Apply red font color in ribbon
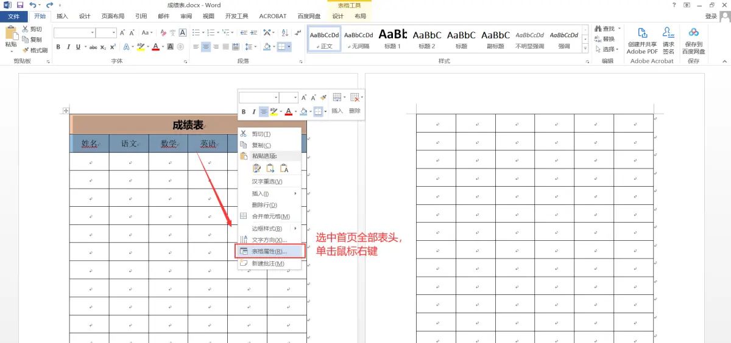The height and width of the screenshot is (343, 731). pyautogui.click(x=155, y=47)
